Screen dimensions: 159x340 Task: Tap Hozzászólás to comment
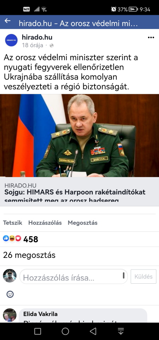coord(45,223)
